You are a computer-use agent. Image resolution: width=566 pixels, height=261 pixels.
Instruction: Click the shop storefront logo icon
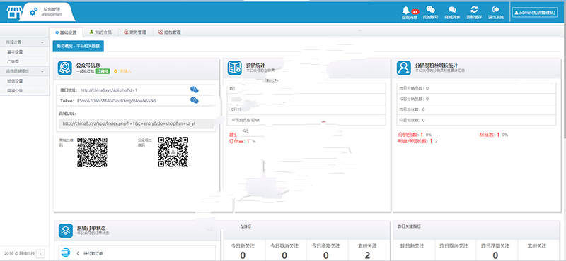coord(14,12)
